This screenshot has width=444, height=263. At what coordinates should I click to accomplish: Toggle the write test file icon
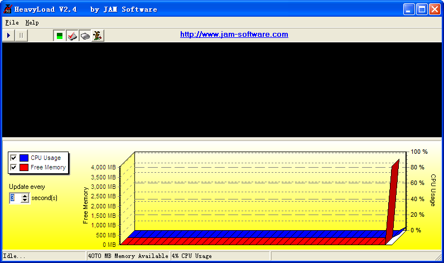(x=72, y=36)
